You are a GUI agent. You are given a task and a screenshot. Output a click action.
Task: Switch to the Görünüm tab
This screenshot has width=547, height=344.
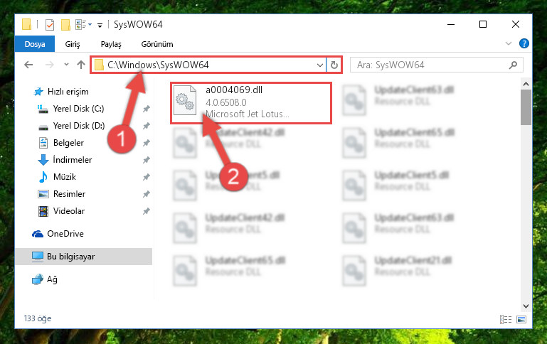(157, 44)
